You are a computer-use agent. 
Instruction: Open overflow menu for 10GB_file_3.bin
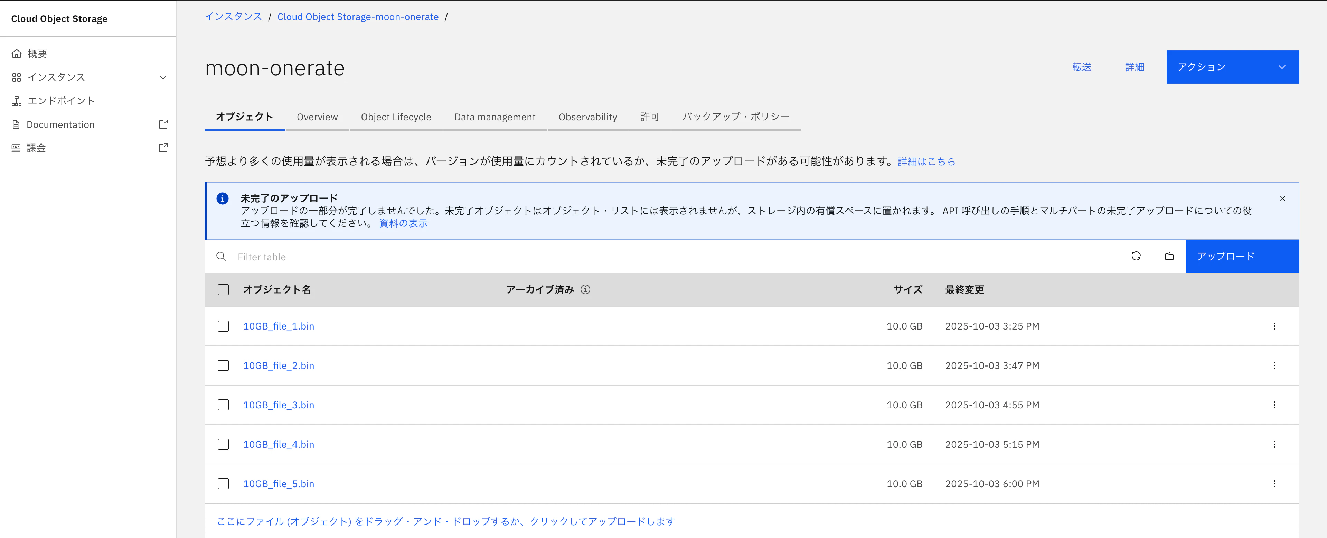1274,405
